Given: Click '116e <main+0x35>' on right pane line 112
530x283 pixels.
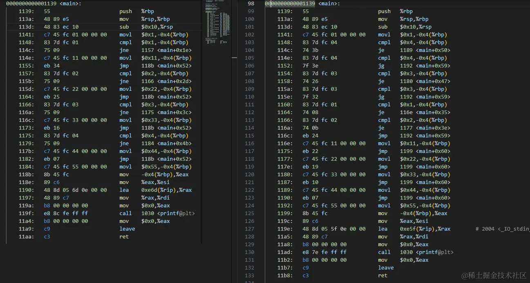Looking at the screenshot, I should point(425,112).
